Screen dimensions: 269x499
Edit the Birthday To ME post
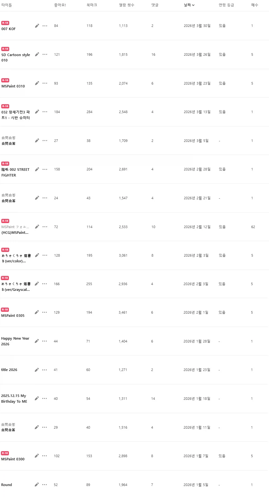[x=37, y=398]
